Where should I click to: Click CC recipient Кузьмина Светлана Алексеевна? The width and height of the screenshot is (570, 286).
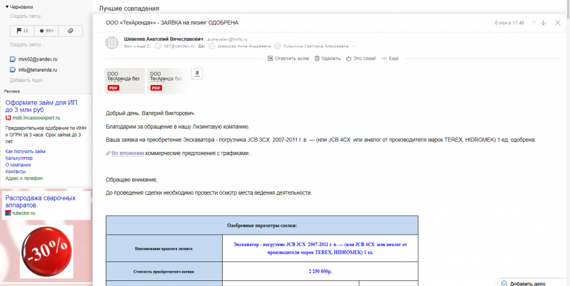[316, 46]
